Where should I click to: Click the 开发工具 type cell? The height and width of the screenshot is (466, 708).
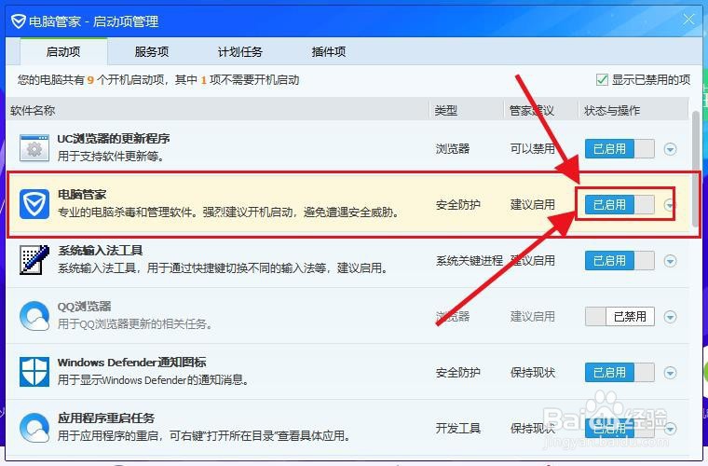[x=457, y=429]
